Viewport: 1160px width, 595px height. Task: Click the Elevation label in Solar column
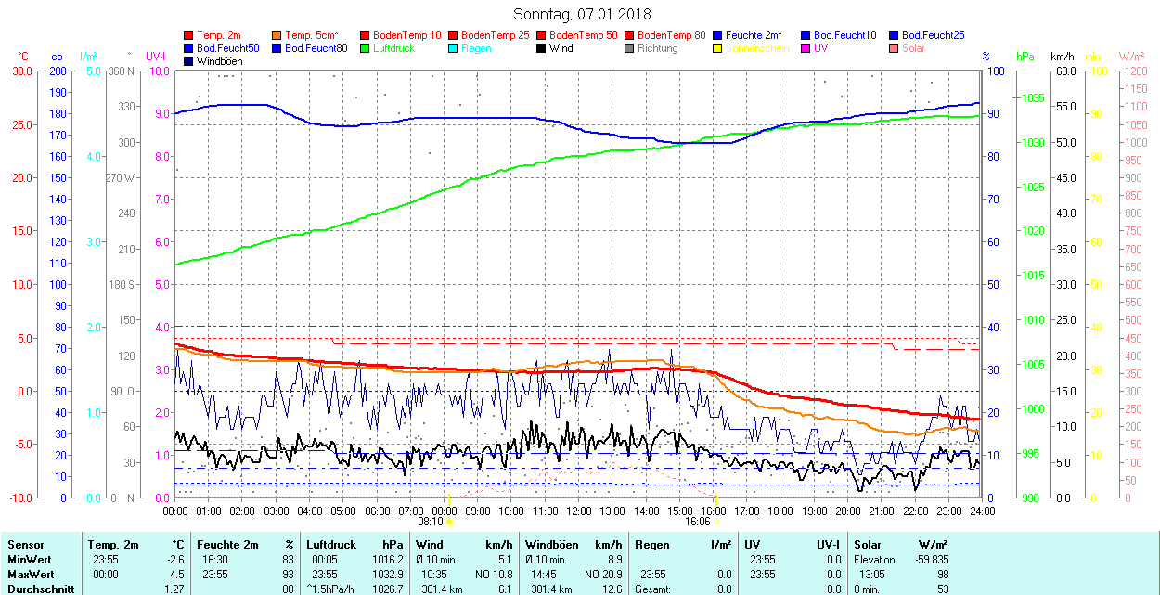point(874,560)
